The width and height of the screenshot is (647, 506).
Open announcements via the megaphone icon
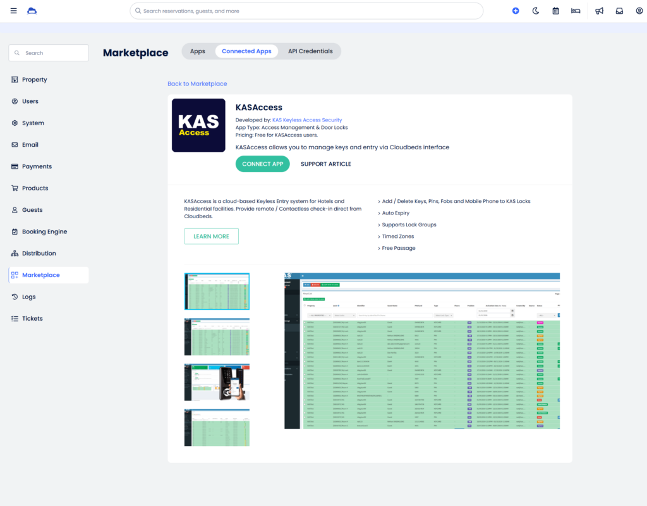click(599, 11)
